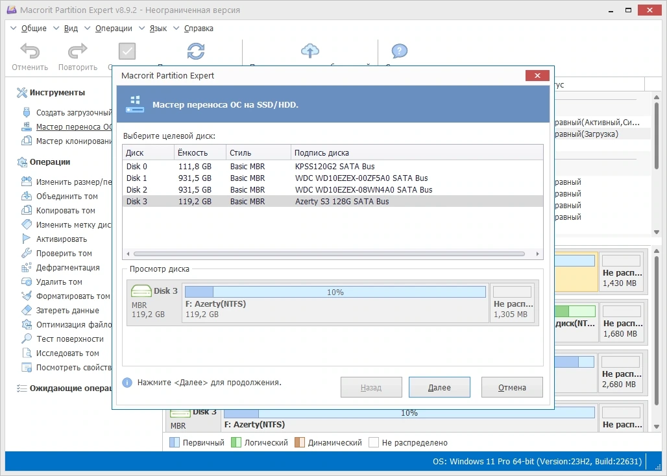Click the blue info icon in dialog
The width and height of the screenshot is (667, 476).
(x=127, y=383)
